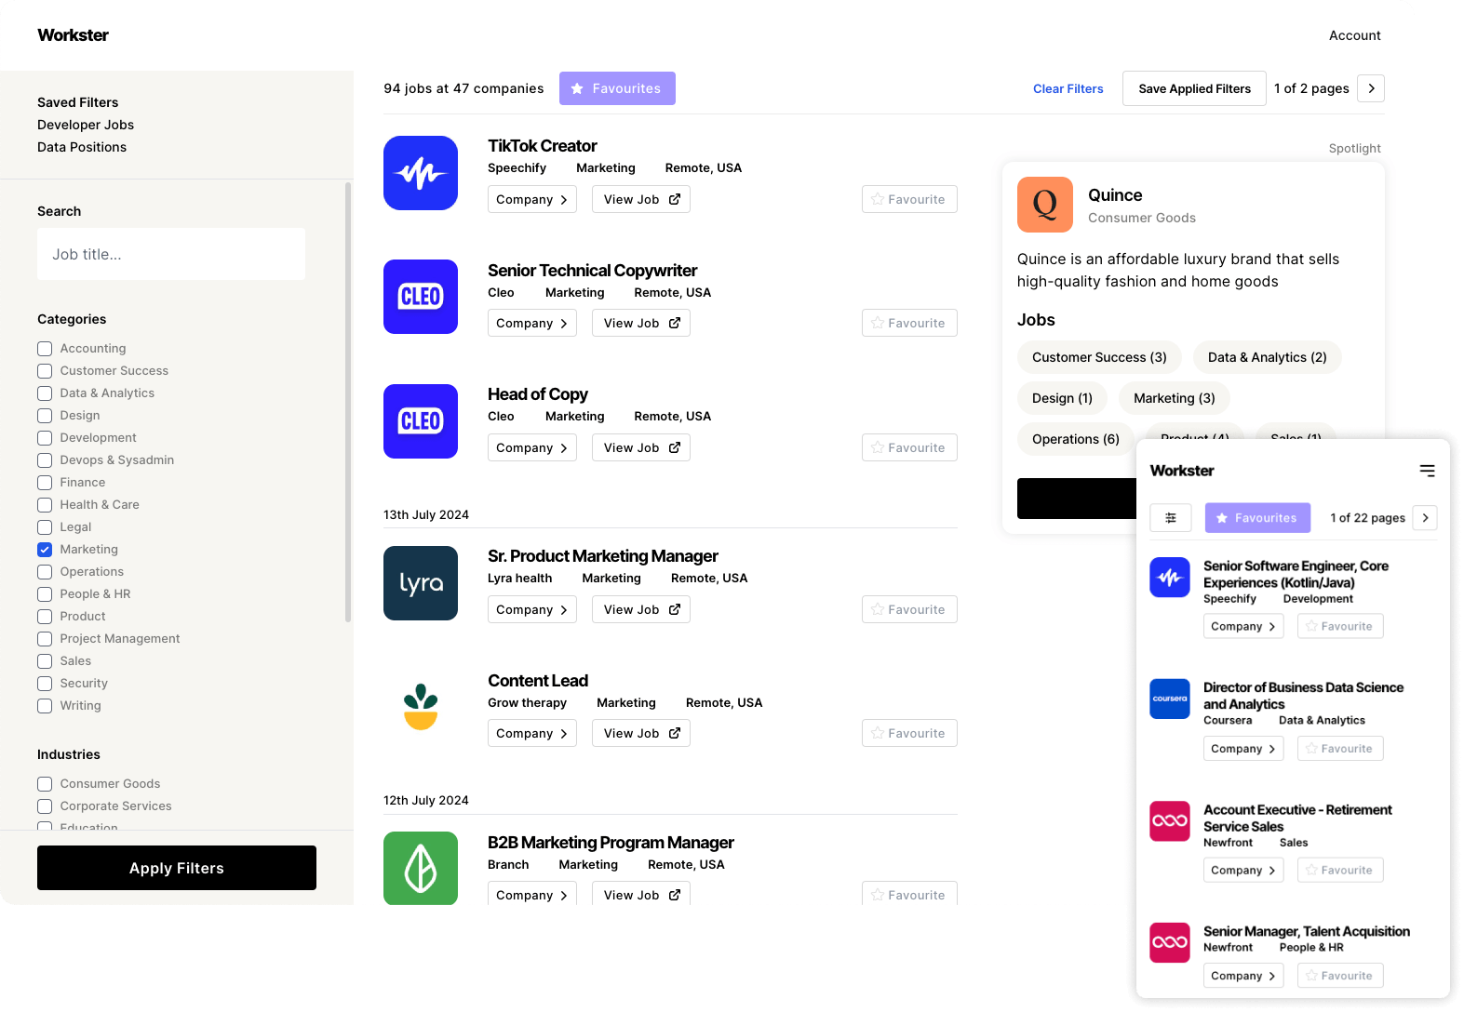This screenshot has width=1464, height=1012.
Task: Click the sidebar filter scrollbar
Action: pyautogui.click(x=348, y=400)
